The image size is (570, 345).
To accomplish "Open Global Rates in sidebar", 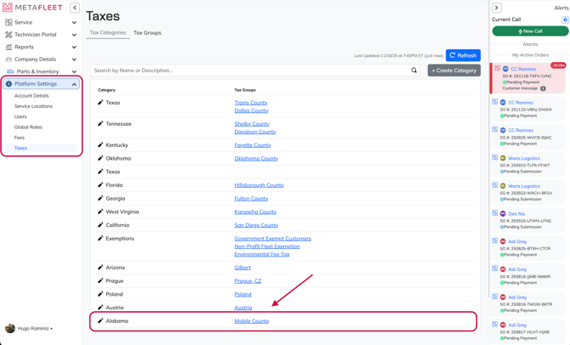I will (x=28, y=127).
